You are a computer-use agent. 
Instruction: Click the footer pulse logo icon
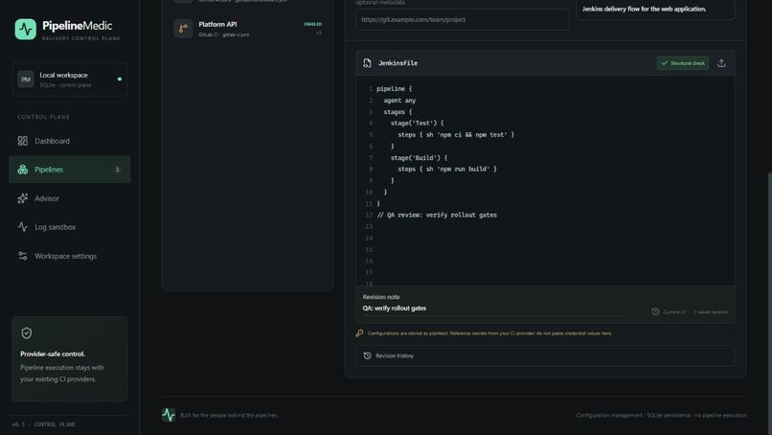coord(169,415)
